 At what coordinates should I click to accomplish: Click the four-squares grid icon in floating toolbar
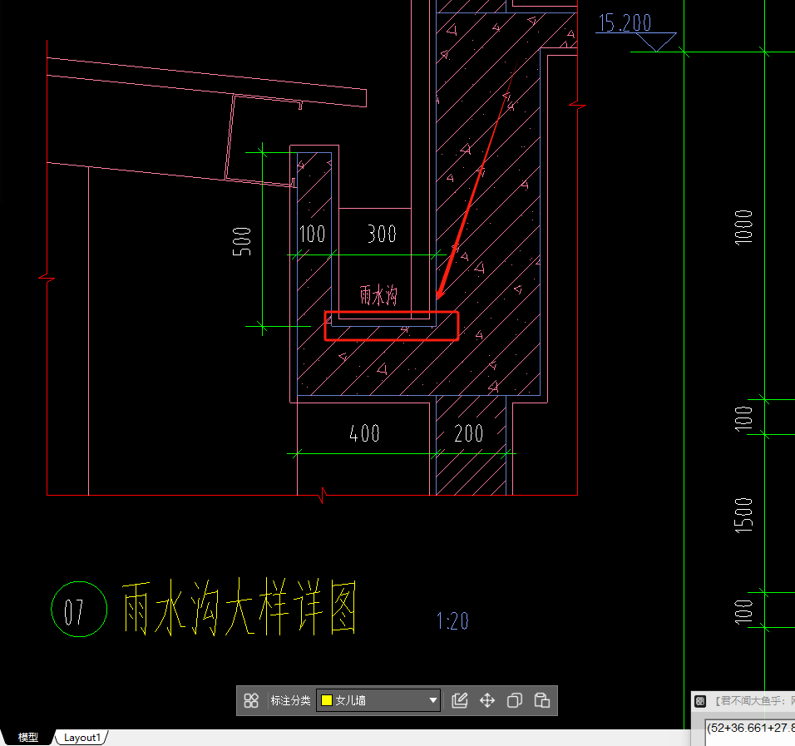[x=251, y=700]
